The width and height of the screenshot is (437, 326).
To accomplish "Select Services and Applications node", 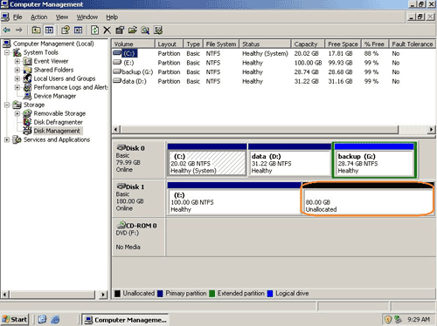I will pos(57,139).
